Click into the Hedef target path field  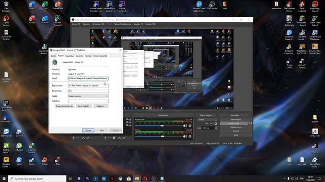coord(88,78)
